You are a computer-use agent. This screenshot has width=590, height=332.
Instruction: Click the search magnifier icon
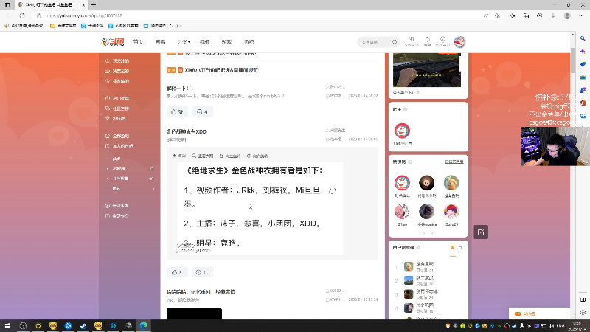click(x=395, y=42)
